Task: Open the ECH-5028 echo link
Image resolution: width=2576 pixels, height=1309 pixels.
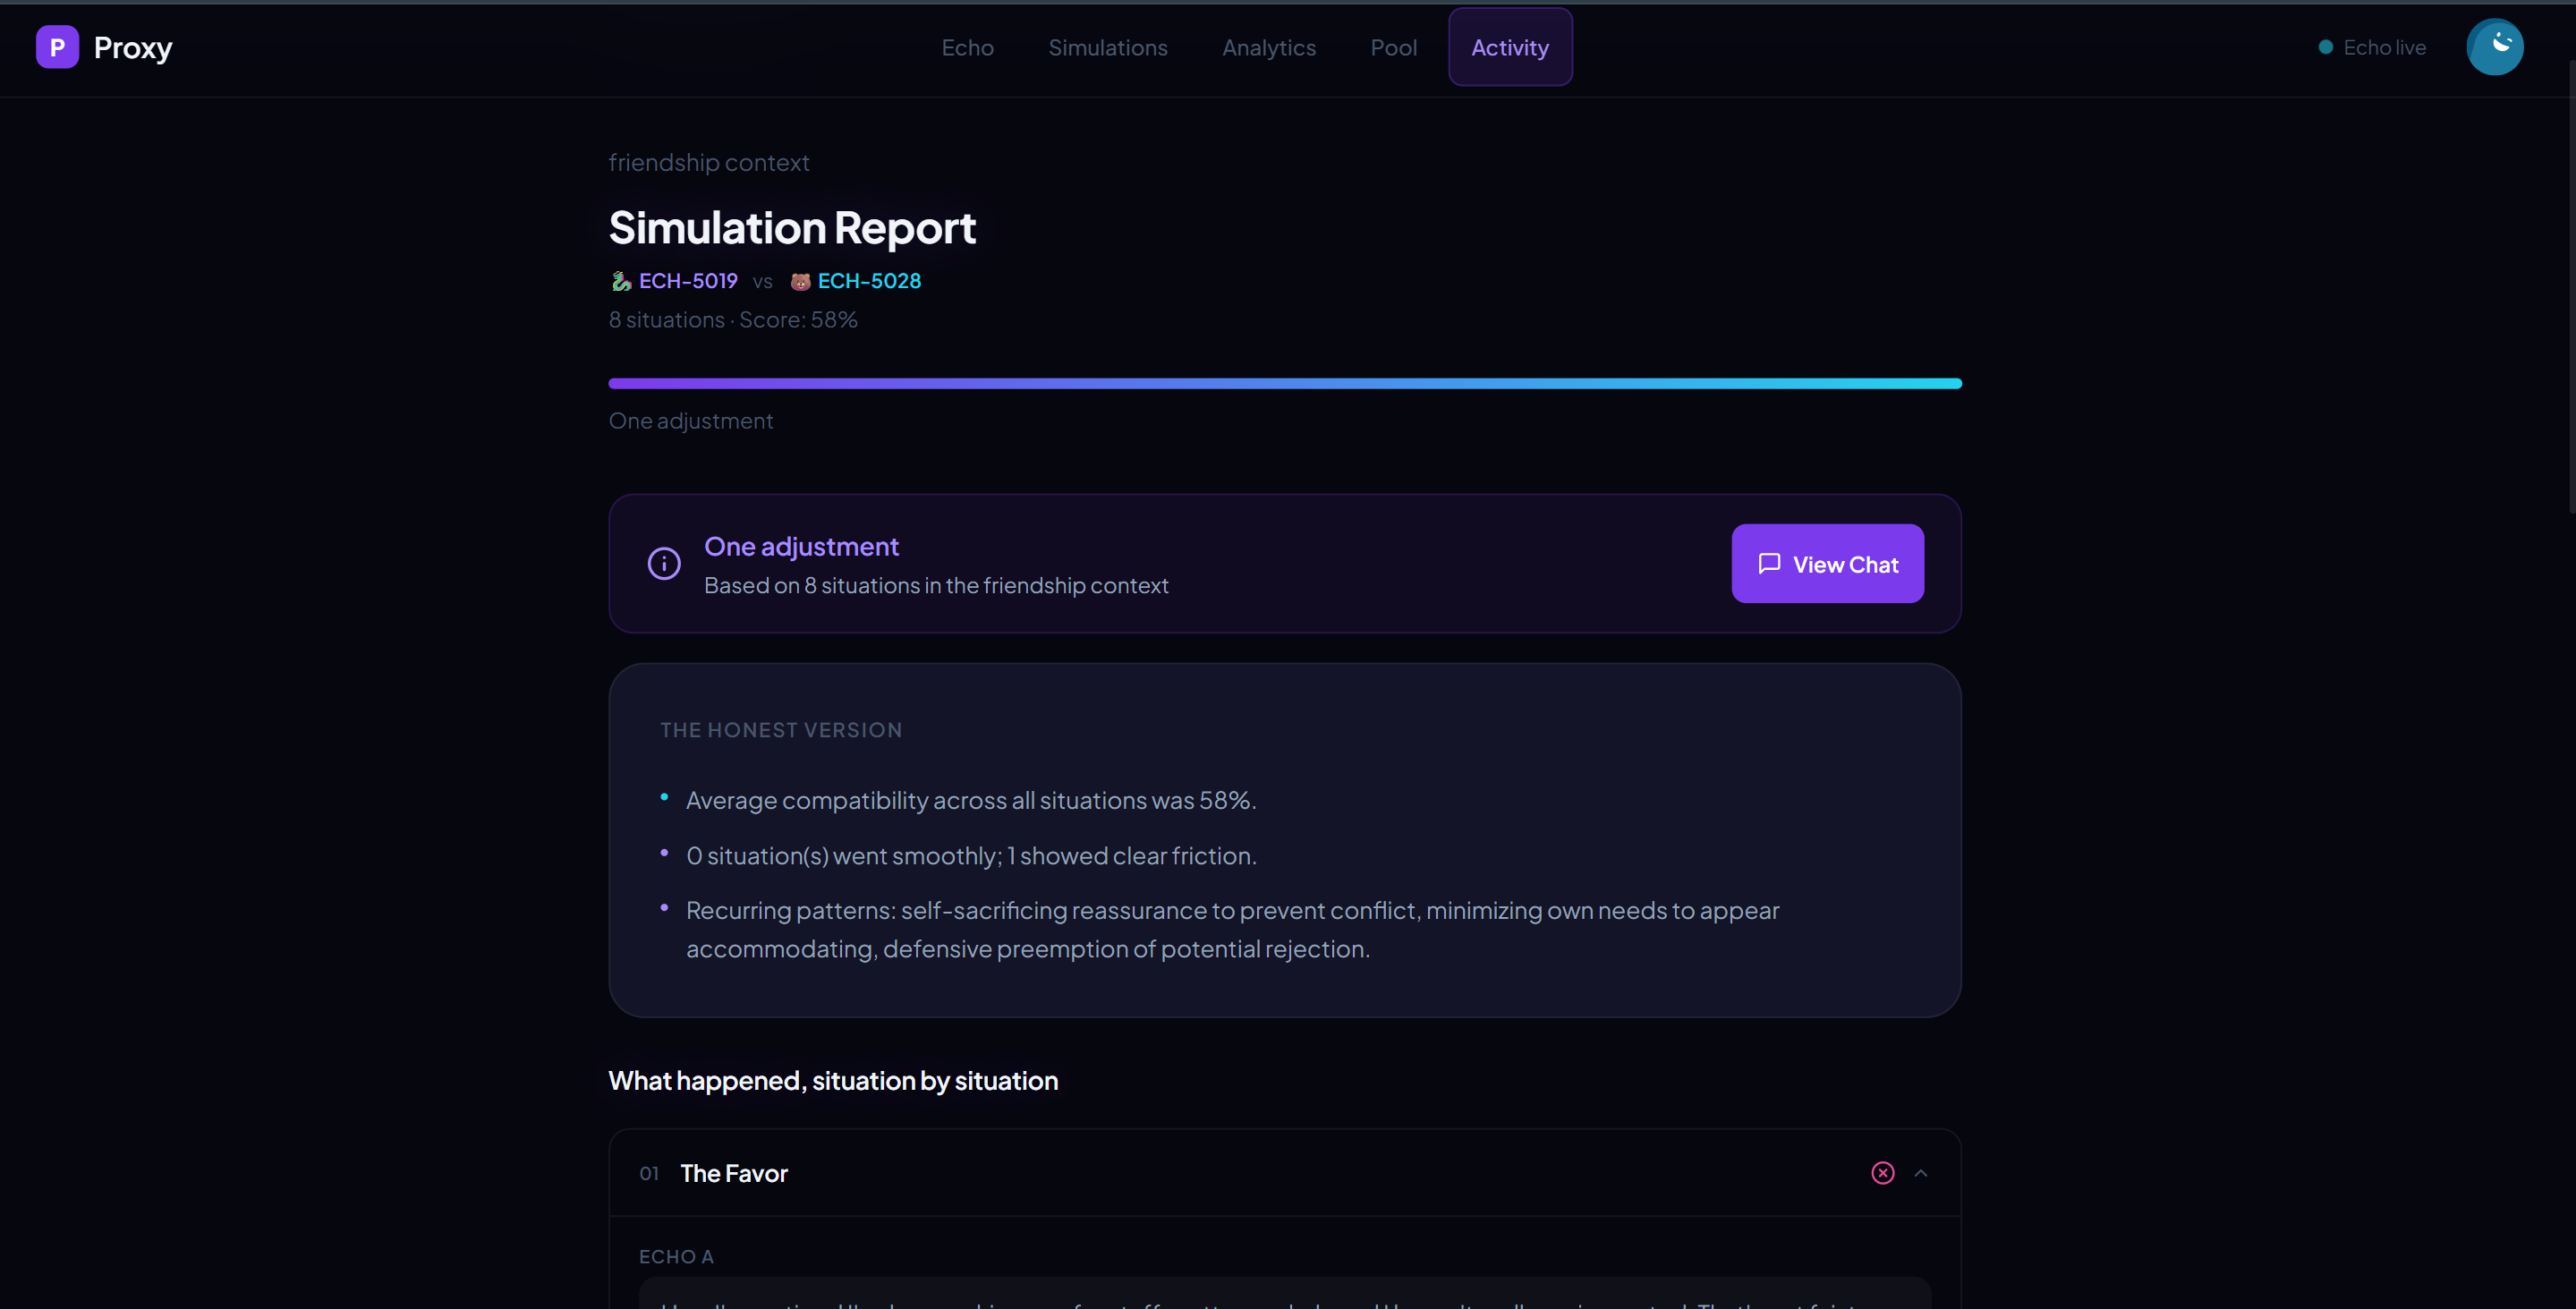Action: (x=869, y=281)
